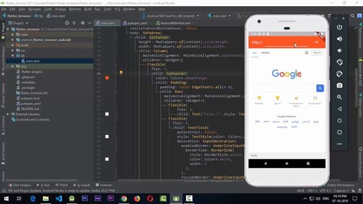Viewport: 363px width, 204px height.
Task: Tap the IMAGES tab on Google page
Action: pyautogui.click(x=265, y=53)
